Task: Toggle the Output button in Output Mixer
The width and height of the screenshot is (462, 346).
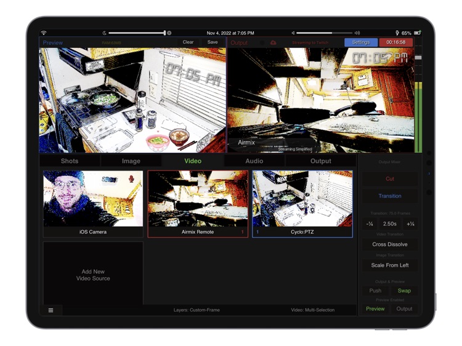Action: 404,309
